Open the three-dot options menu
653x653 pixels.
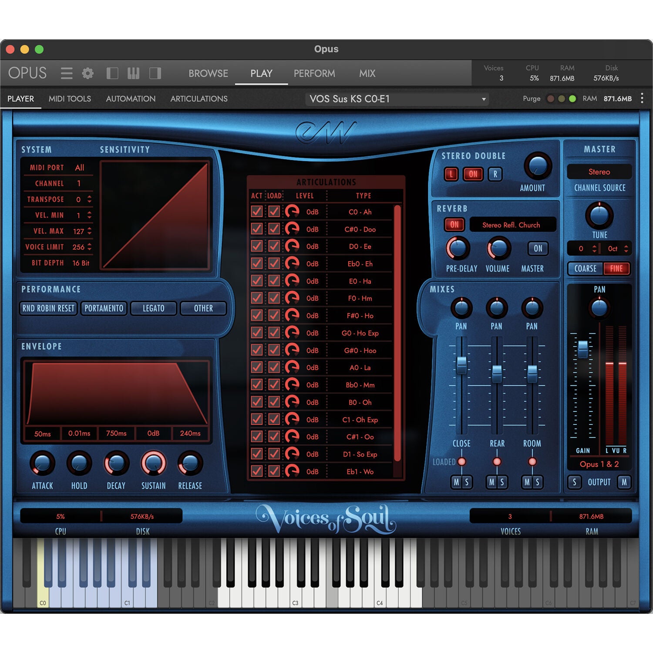click(x=642, y=98)
